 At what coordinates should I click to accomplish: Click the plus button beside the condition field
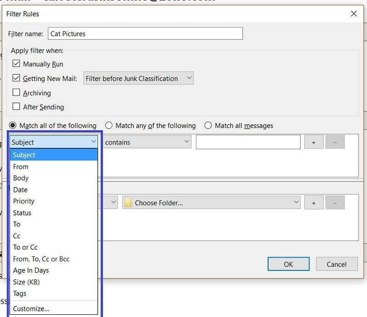[314, 142]
